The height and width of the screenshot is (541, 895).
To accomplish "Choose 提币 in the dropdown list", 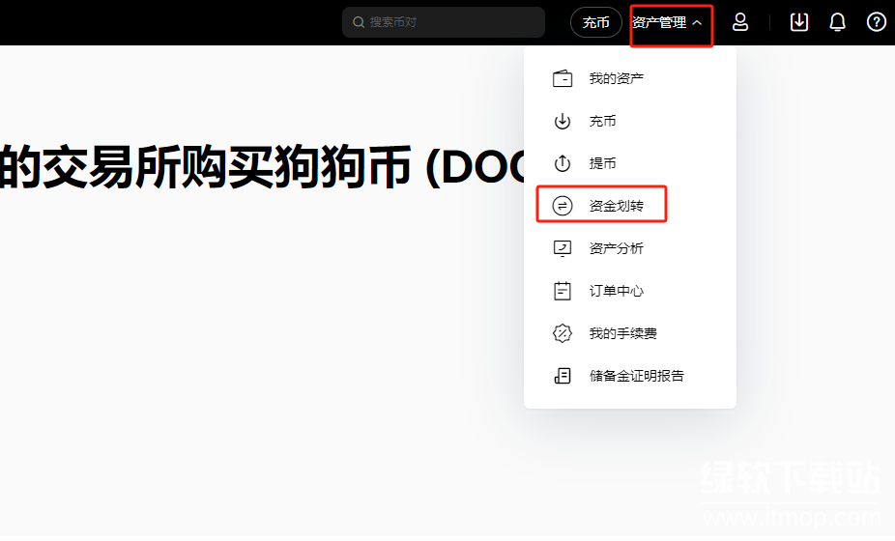I will [x=602, y=163].
